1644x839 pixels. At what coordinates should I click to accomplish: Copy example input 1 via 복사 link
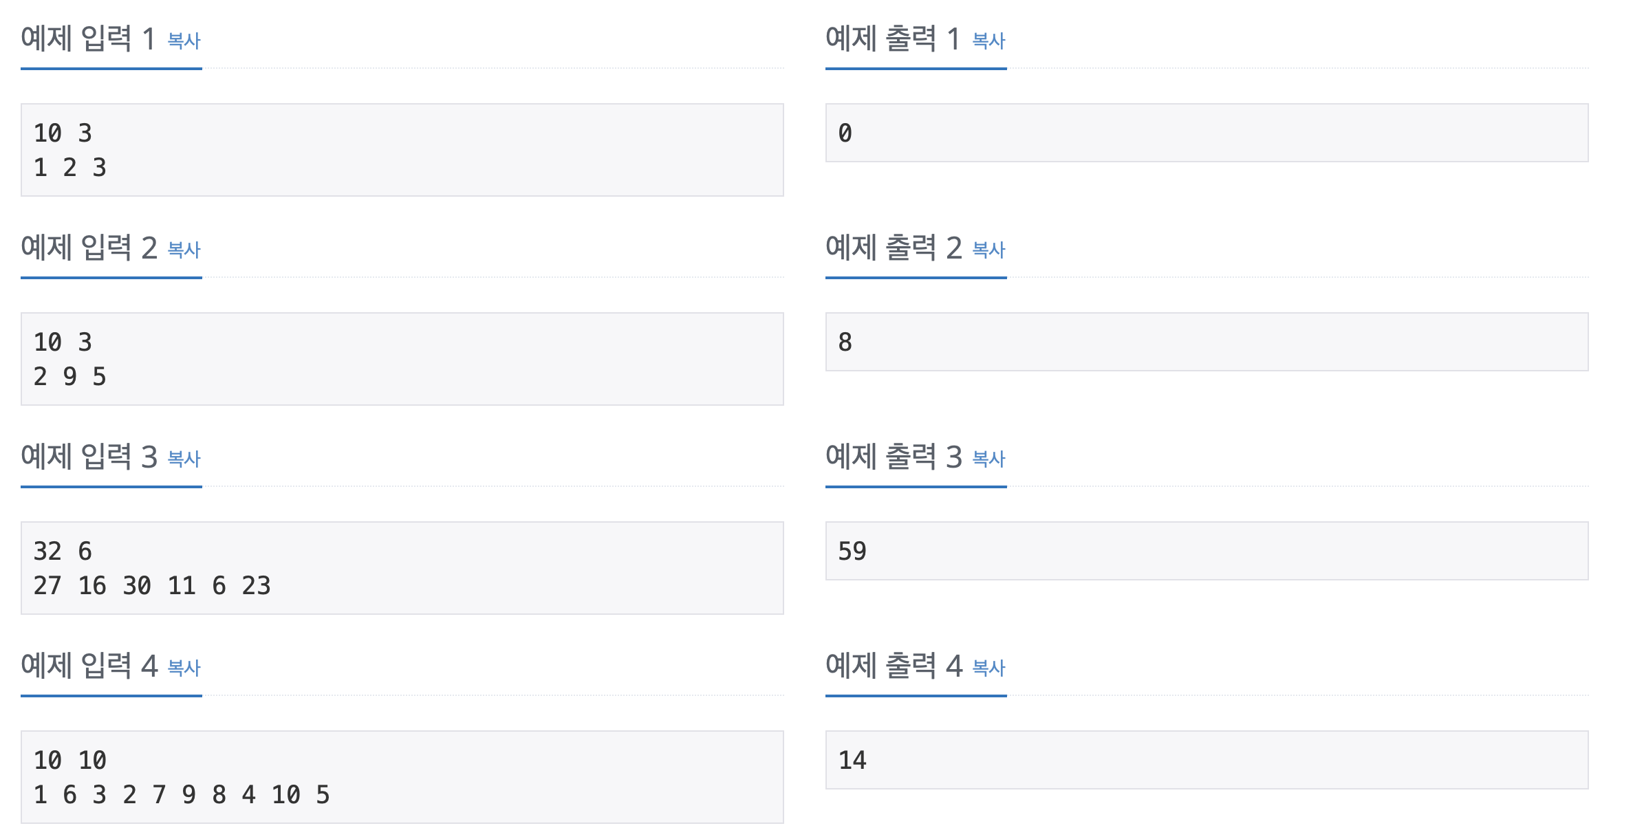(184, 41)
